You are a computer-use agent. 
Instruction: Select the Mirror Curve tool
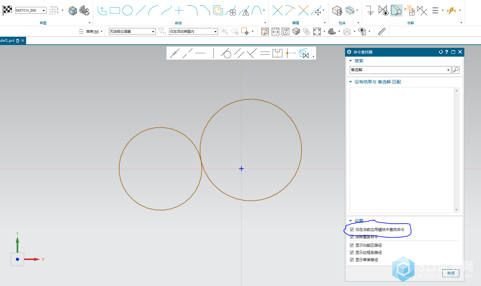[244, 11]
